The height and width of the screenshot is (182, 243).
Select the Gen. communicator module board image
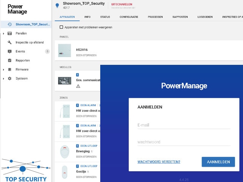coord(65,81)
